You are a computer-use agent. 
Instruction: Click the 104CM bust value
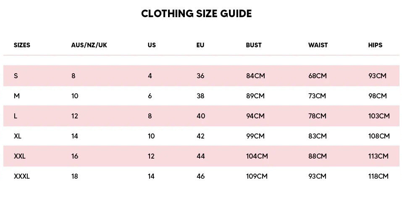point(257,156)
